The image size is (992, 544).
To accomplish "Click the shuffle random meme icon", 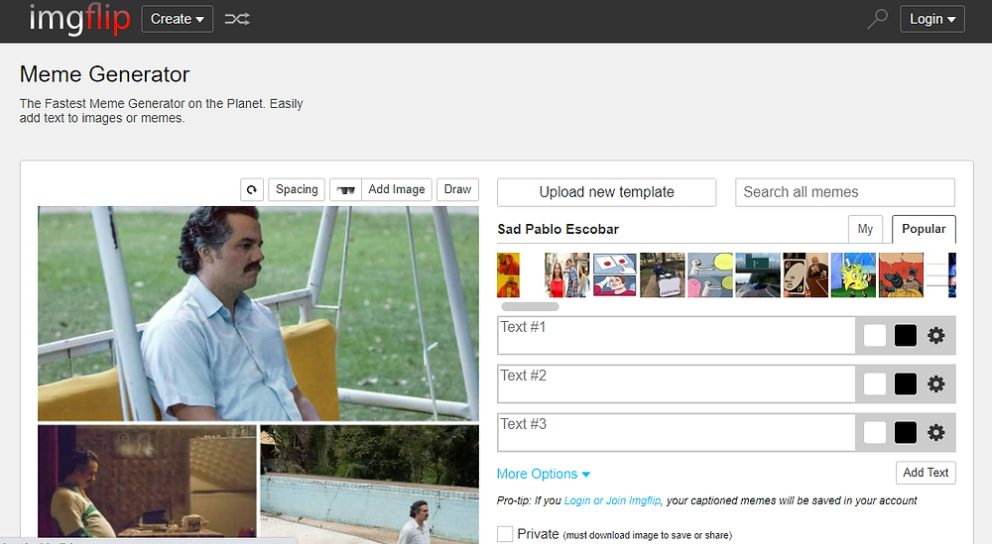I will tap(237, 19).
